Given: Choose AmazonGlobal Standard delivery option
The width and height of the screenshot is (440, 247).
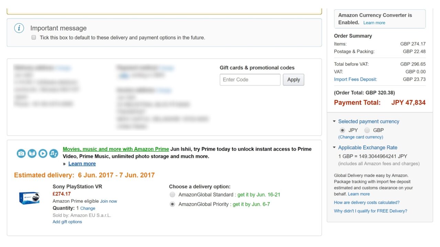Looking at the screenshot, I should click(172, 195).
